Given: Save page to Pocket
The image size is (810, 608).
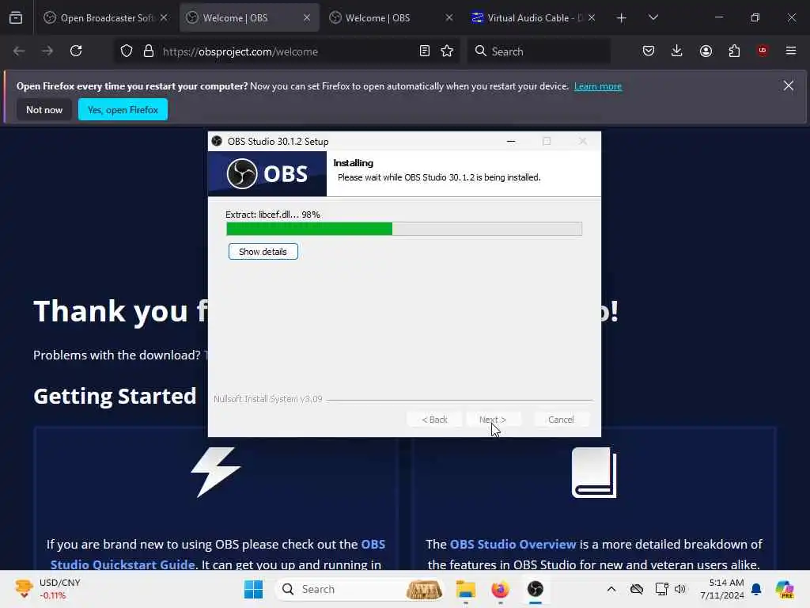Looking at the screenshot, I should [x=649, y=51].
